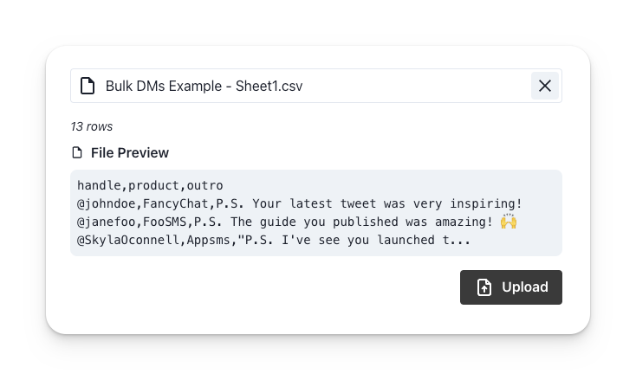636x380 pixels.
Task: Click the @johndoe handle in preview
Action: 107,203
